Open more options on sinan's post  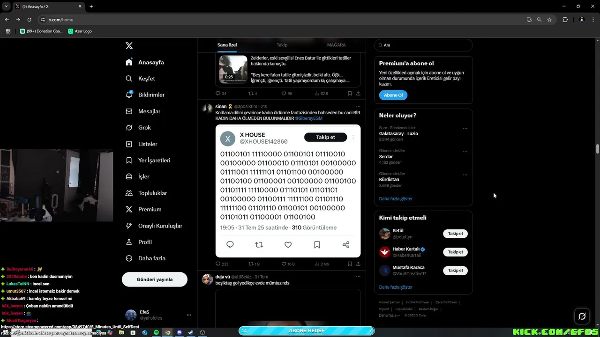[x=358, y=106]
